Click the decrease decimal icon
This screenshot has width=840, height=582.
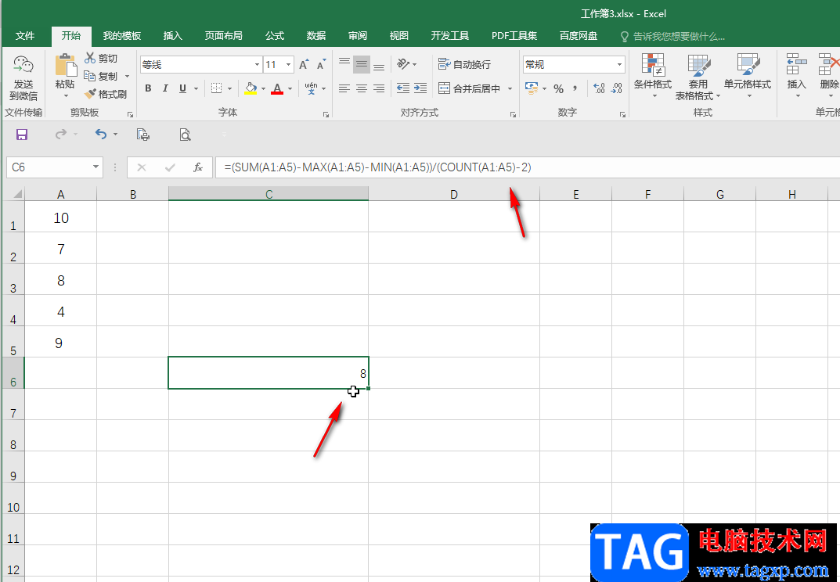click(617, 88)
